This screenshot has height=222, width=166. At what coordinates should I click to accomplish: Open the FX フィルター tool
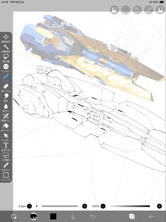click(6, 68)
